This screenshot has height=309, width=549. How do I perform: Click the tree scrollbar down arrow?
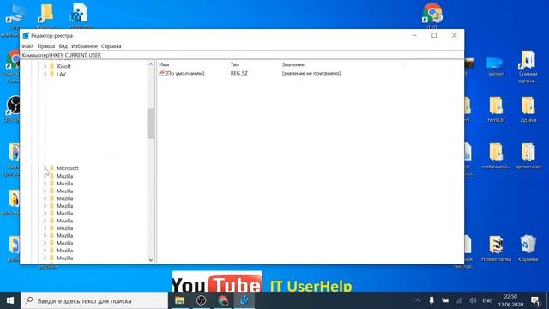[151, 260]
